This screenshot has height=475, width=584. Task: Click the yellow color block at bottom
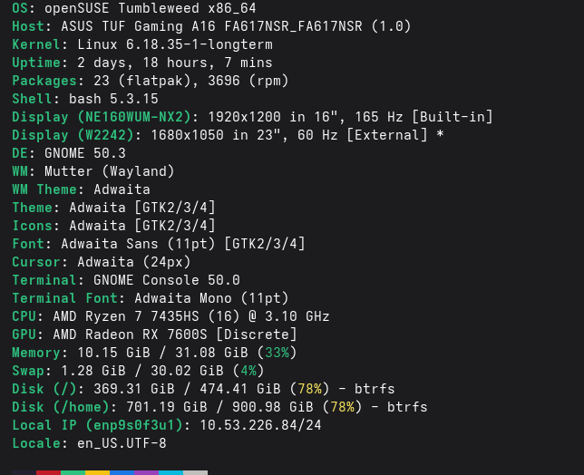pyautogui.click(x=98, y=473)
